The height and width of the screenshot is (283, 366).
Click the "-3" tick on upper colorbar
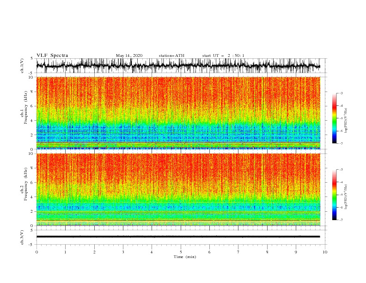point(341,93)
